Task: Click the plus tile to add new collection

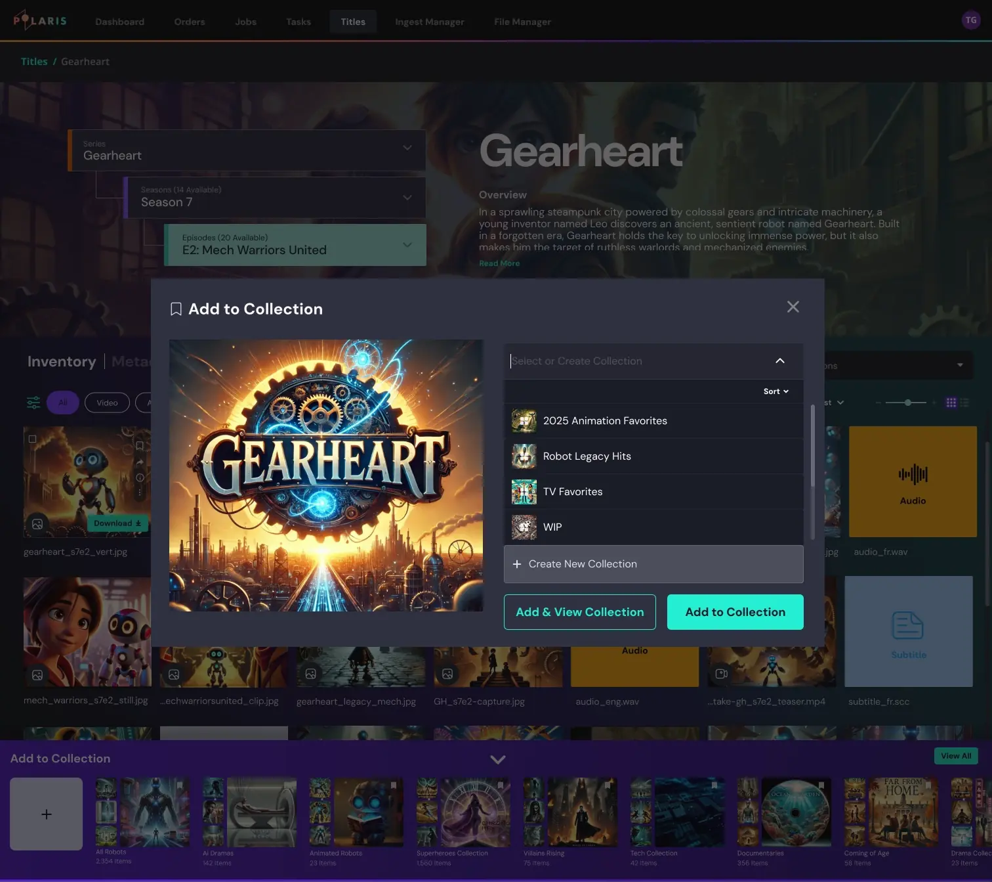Action: pyautogui.click(x=46, y=814)
